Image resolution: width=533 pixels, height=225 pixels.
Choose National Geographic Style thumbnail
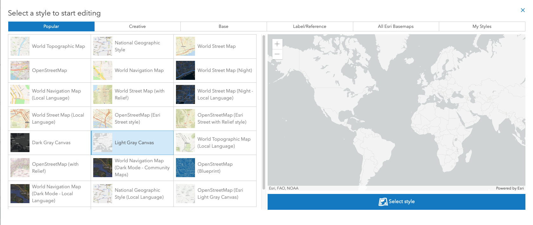point(103,46)
